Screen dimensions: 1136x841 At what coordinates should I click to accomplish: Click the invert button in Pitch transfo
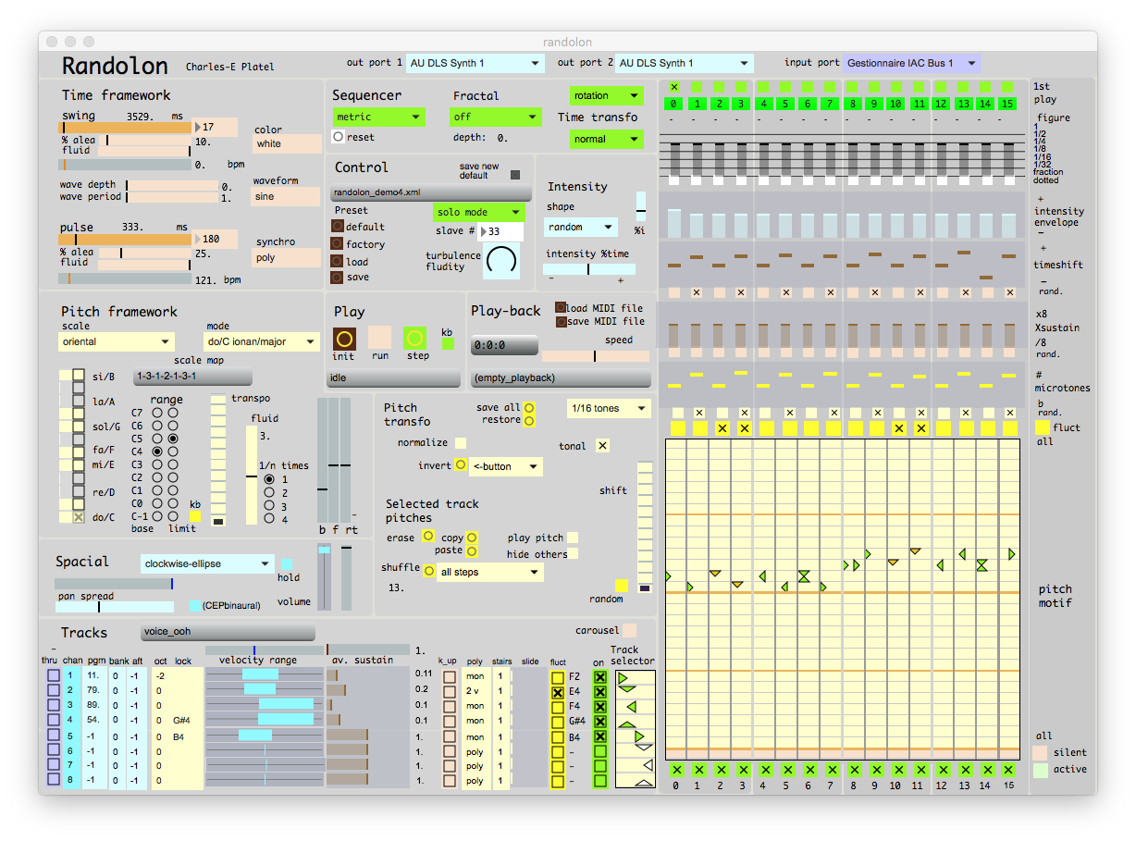tap(461, 465)
